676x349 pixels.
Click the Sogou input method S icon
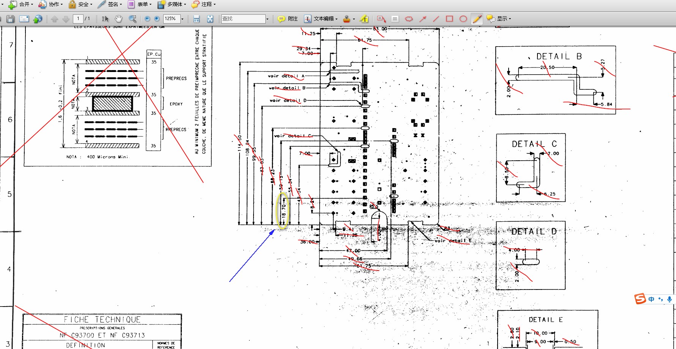[x=640, y=299]
